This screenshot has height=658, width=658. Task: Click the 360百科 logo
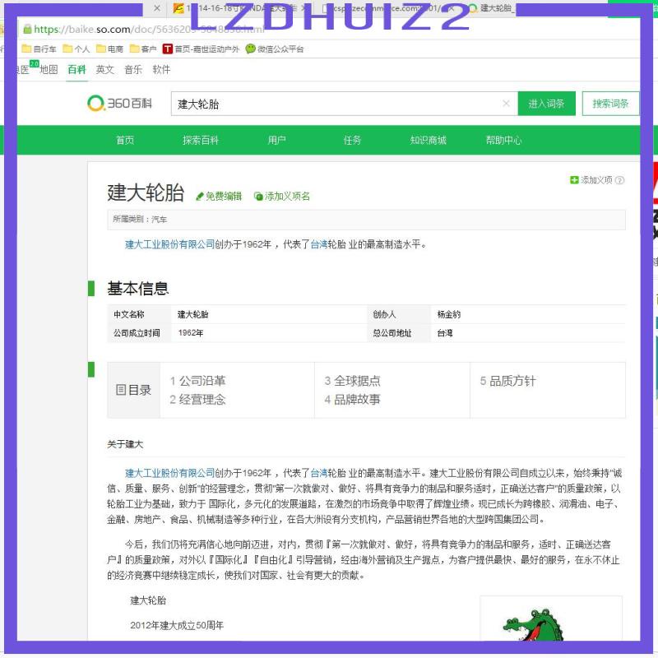tap(120, 104)
